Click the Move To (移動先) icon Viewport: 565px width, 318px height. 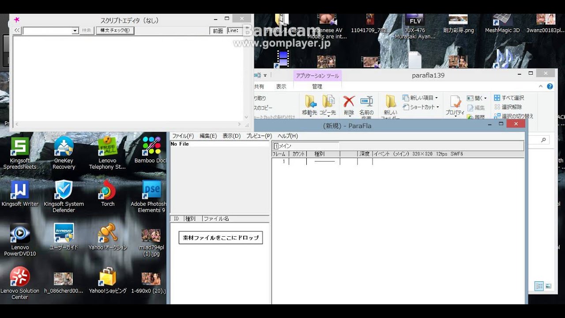pyautogui.click(x=310, y=102)
